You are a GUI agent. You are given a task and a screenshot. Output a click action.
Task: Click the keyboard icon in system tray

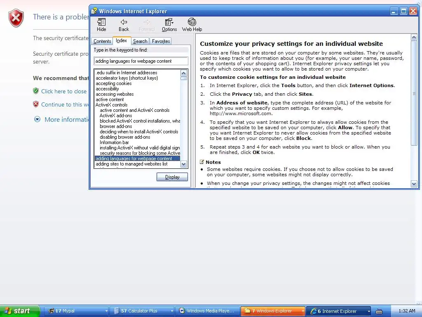tap(379, 311)
